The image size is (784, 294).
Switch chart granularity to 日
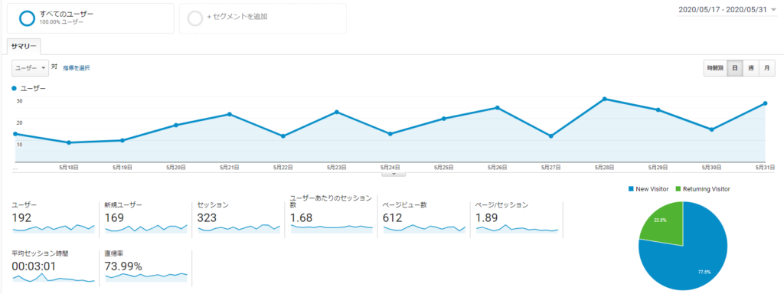tap(734, 68)
